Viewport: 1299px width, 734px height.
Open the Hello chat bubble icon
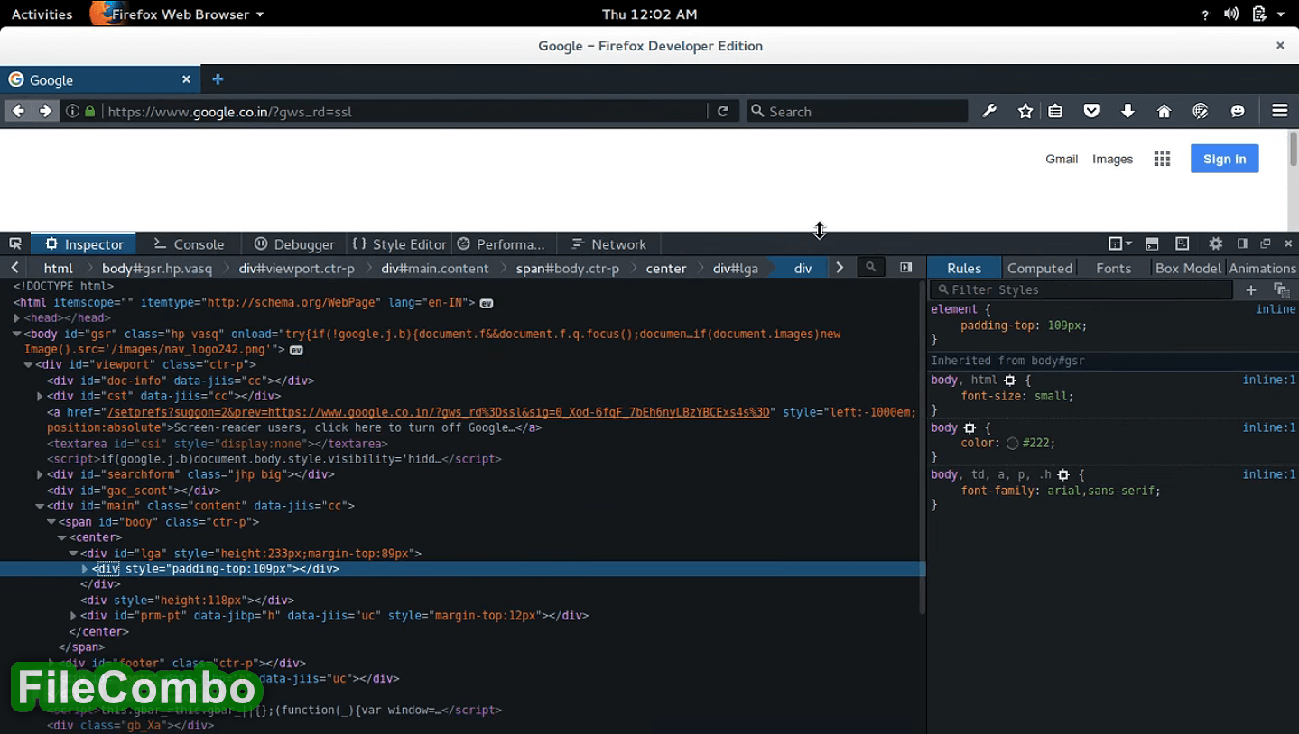(1238, 111)
